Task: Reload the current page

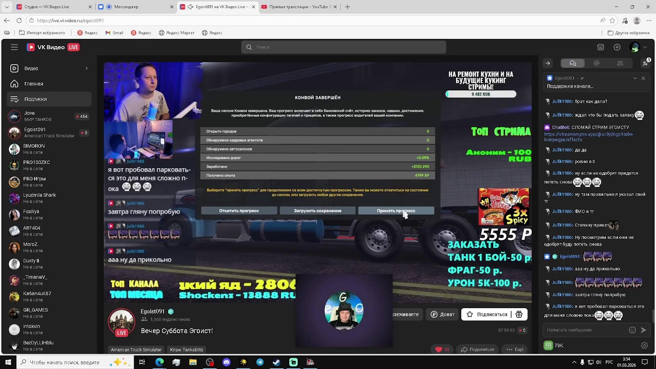Action: (x=19, y=20)
